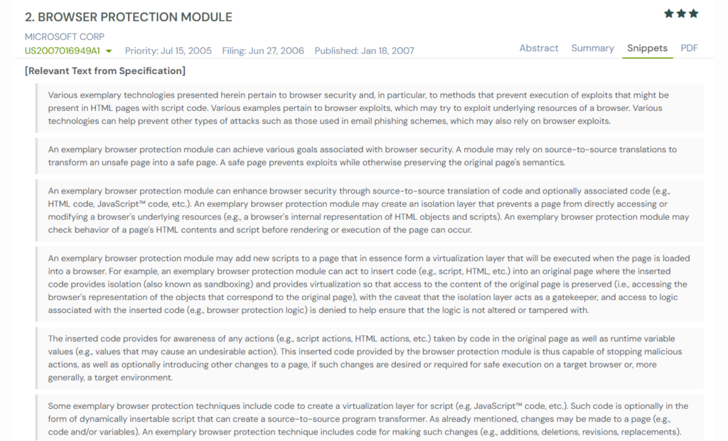Open the Summary tab

coord(592,48)
